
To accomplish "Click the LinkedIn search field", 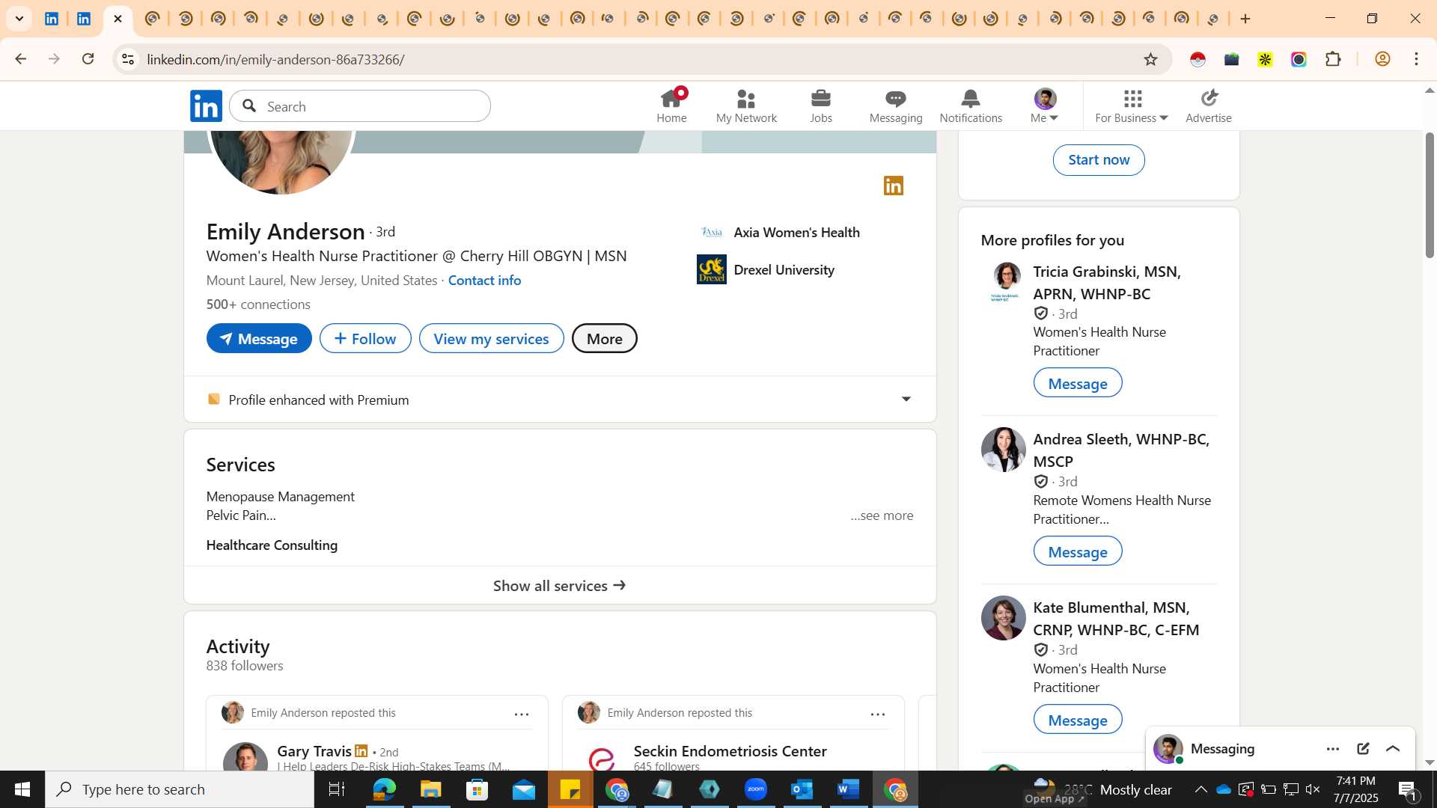I will tap(360, 106).
